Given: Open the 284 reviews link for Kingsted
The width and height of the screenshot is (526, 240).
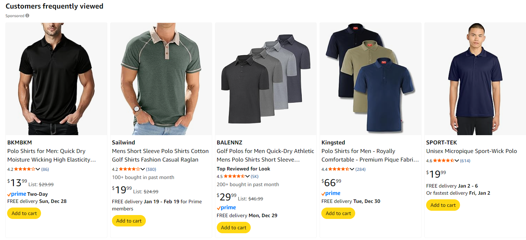Looking at the screenshot, I should point(361,169).
